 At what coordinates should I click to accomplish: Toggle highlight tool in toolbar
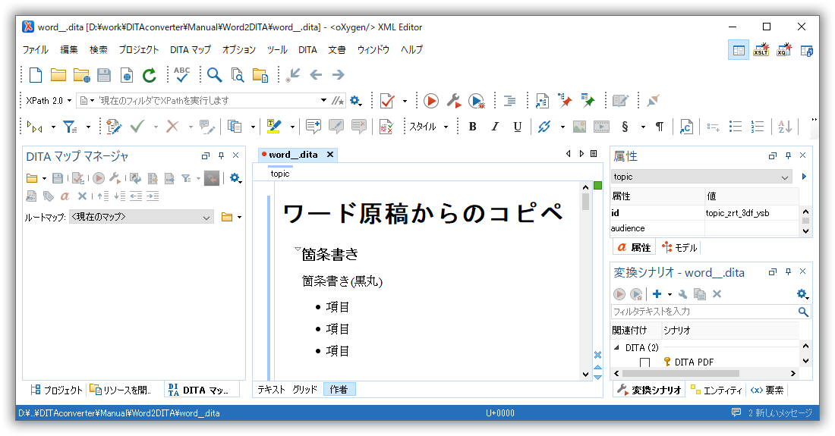point(274,127)
